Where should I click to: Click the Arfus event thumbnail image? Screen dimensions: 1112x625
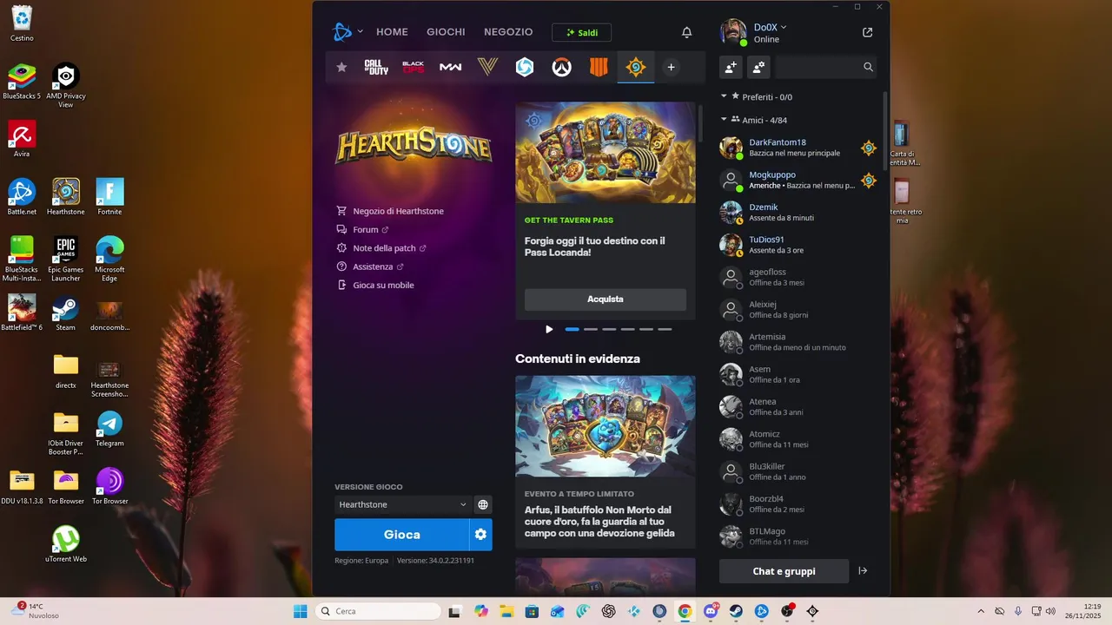pyautogui.click(x=606, y=426)
